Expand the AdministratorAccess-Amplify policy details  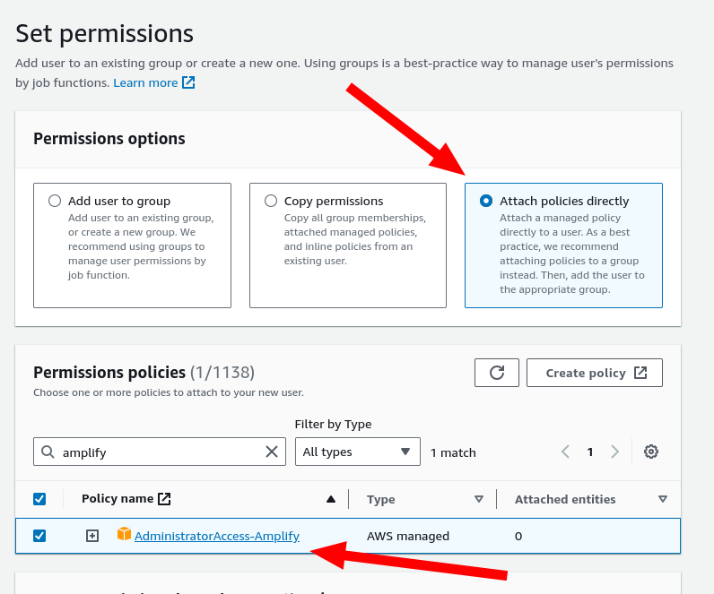pos(92,536)
